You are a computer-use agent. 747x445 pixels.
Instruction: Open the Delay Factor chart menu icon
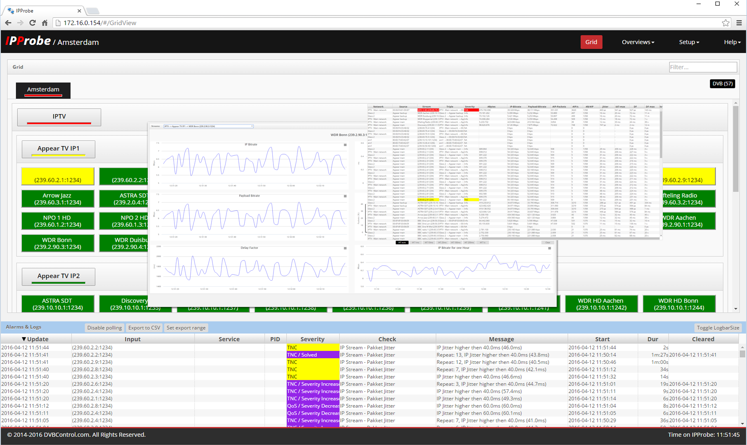tap(345, 248)
